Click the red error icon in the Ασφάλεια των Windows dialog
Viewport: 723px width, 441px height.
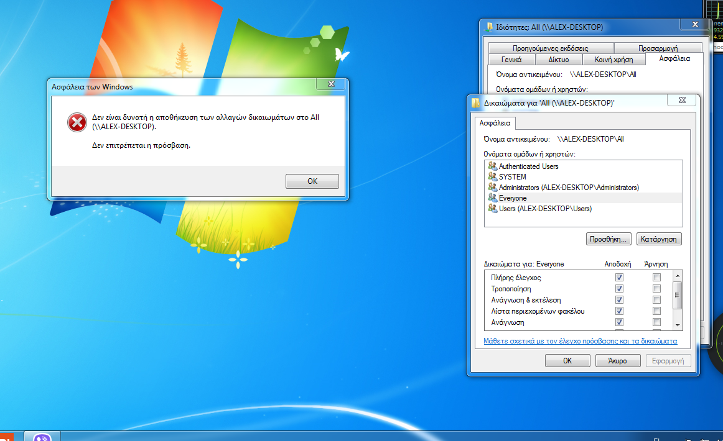77,122
